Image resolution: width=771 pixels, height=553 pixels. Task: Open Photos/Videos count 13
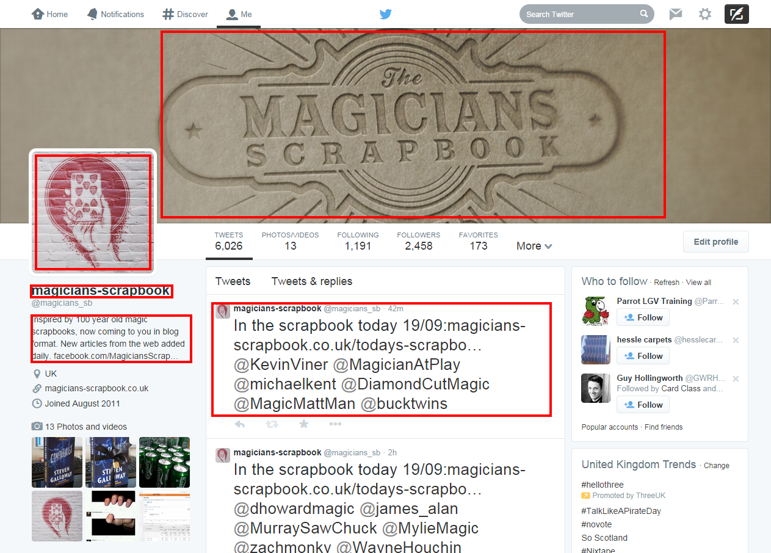(x=290, y=241)
